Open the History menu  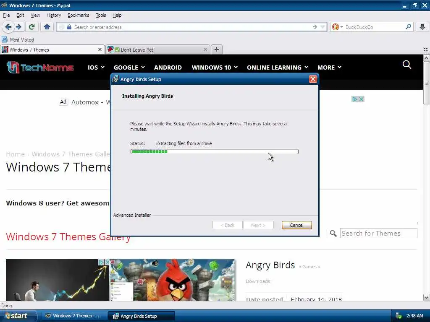54,15
